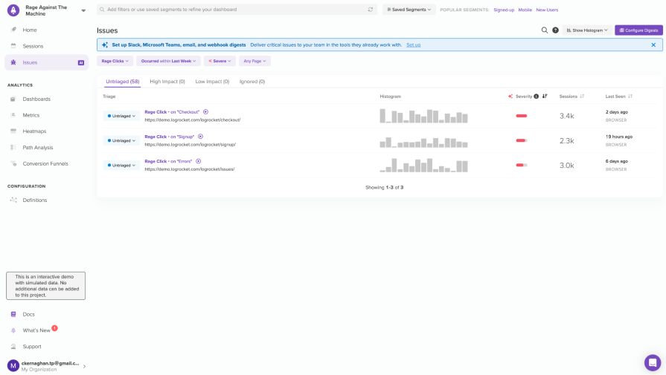This screenshot has height=375, width=666.
Task: Select the Ignored tab
Action: [x=252, y=82]
